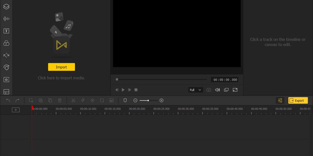Open the Split Screen layout icon
This screenshot has height=156, width=313.
(6, 92)
